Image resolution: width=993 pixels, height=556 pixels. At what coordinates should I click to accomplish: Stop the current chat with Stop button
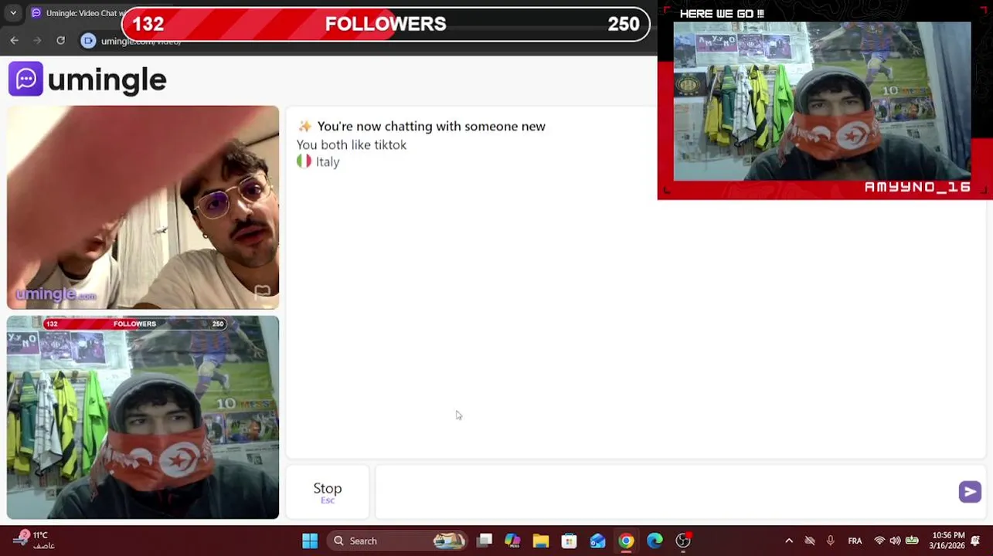328,492
